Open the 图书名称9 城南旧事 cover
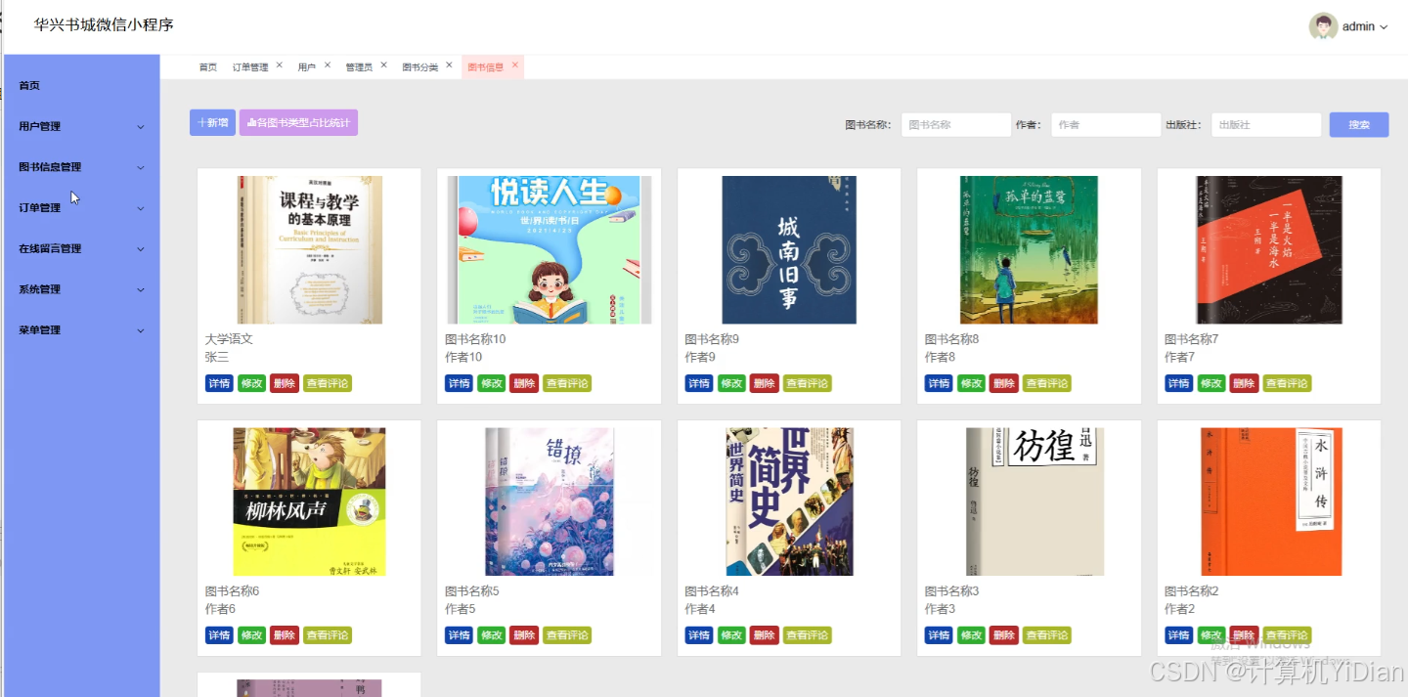This screenshot has width=1408, height=697. (x=789, y=249)
